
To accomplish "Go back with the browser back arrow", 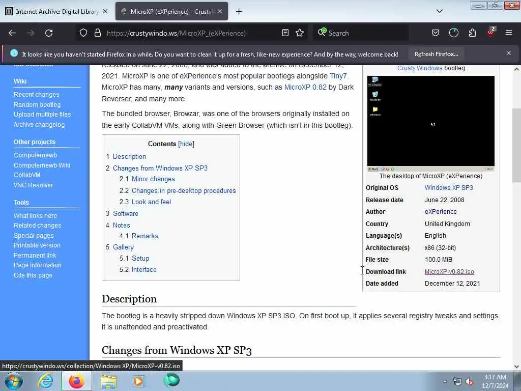I will coord(12,33).
